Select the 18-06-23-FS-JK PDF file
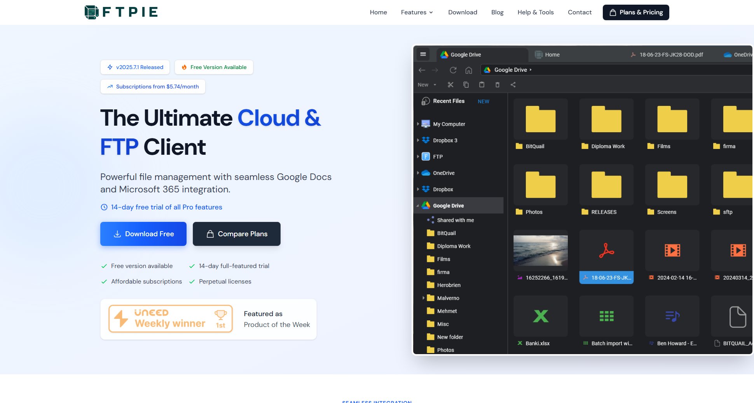Screen dimensions: 754x403 click(x=606, y=257)
